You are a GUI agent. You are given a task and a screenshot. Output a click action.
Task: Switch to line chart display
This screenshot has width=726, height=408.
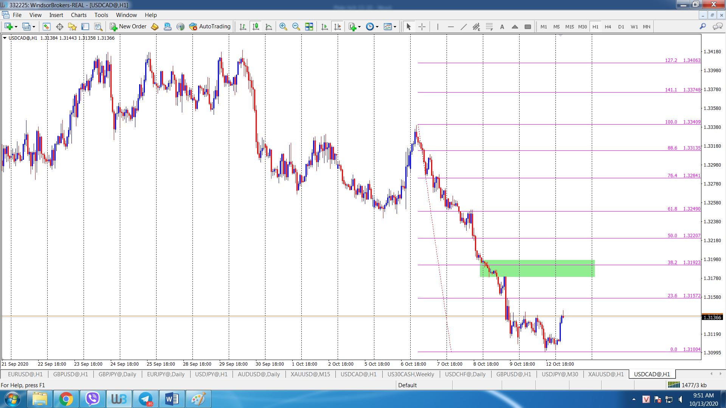pyautogui.click(x=269, y=26)
